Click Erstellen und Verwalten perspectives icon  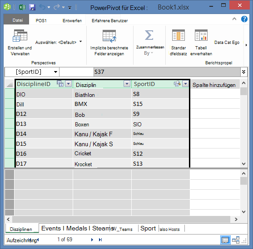click(x=20, y=36)
